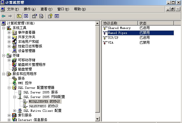Click the tree scrollbar down arrow

97,119
